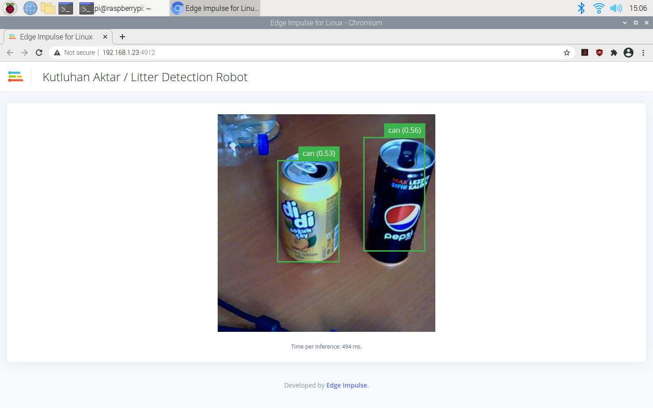Click the volume speaker icon
653x408 pixels.
[616, 8]
